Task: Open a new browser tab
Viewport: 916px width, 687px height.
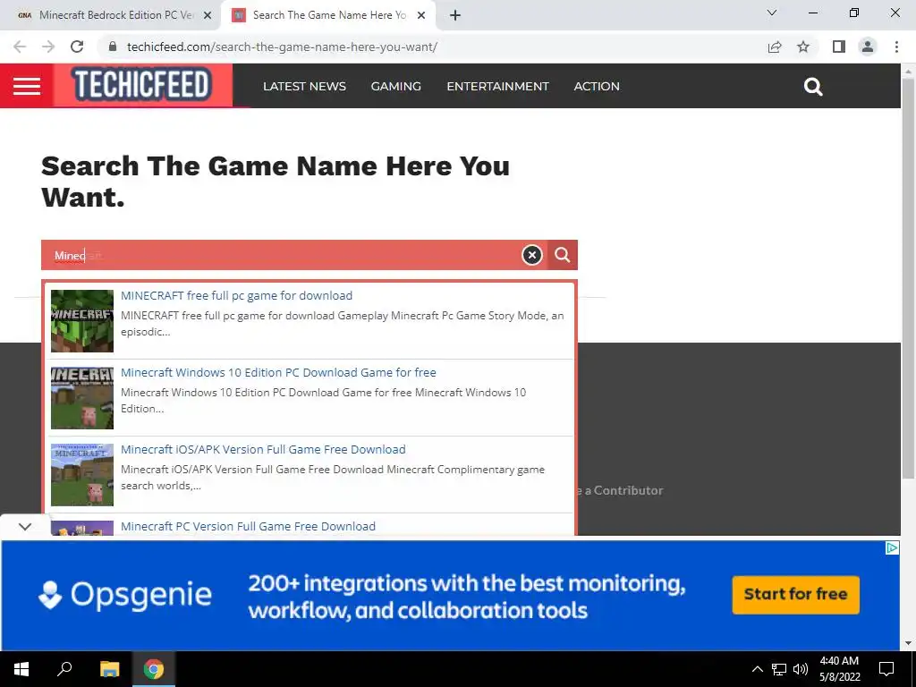Action: tap(455, 15)
